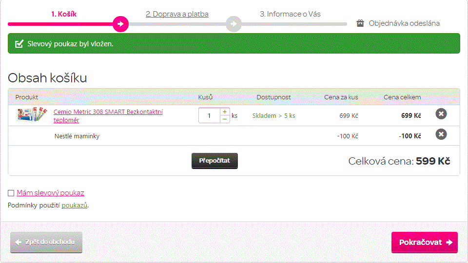Click the gift icon beside Objednávka odeslána
The width and height of the screenshot is (468, 263).
click(x=360, y=23)
